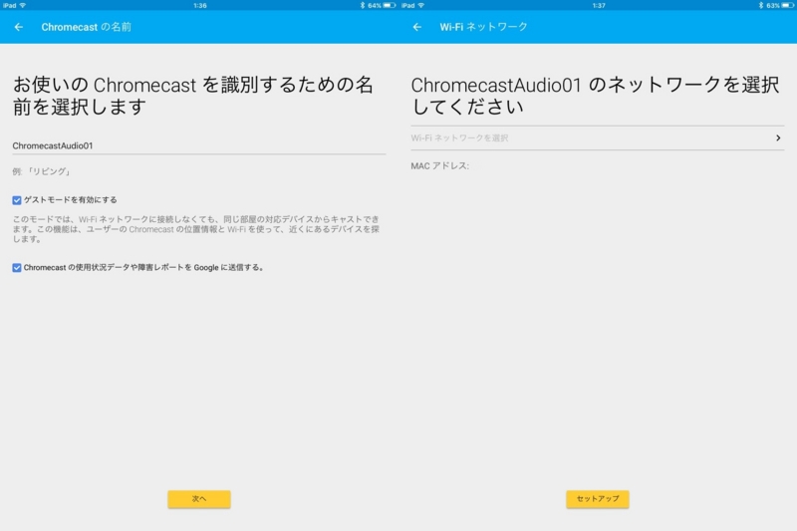Go back from Chromecast の名前 screen
The height and width of the screenshot is (531, 797).
coord(19,27)
